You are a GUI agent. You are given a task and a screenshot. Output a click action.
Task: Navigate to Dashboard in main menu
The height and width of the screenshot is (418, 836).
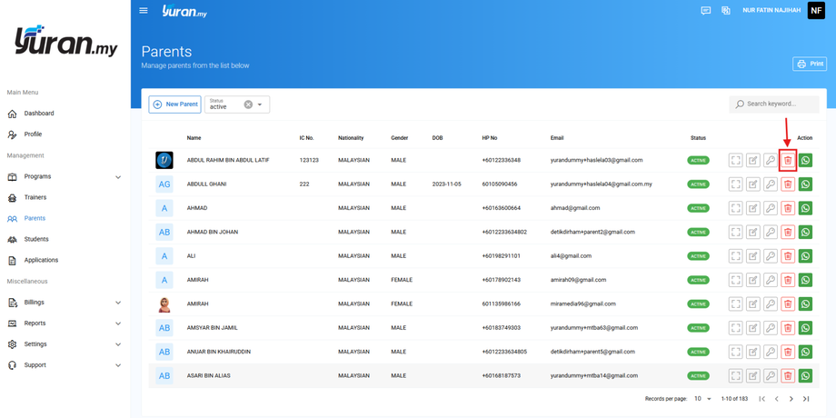tap(39, 114)
